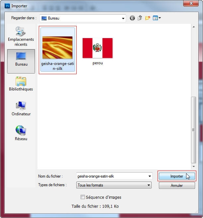Select Bureau in the places sidebar

click(21, 61)
